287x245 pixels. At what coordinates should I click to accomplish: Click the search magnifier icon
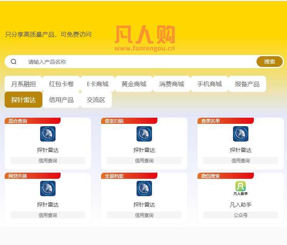coord(14,62)
